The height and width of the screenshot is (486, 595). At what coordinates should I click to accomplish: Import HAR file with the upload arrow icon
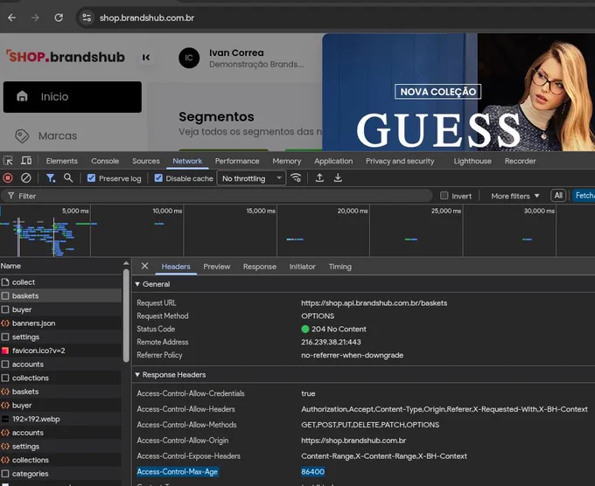pos(319,177)
